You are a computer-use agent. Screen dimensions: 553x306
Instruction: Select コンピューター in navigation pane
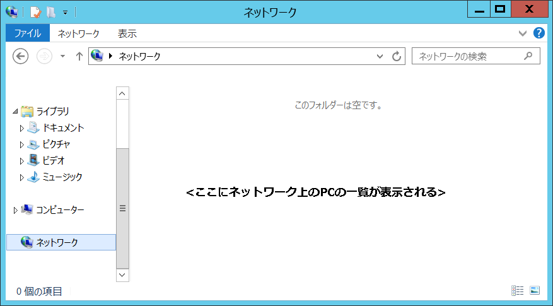[60, 210]
